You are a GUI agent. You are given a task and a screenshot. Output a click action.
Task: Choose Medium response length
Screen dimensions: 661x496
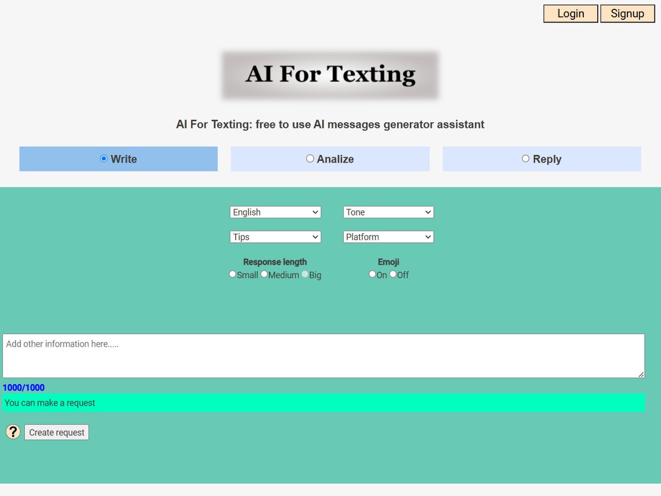(x=264, y=274)
